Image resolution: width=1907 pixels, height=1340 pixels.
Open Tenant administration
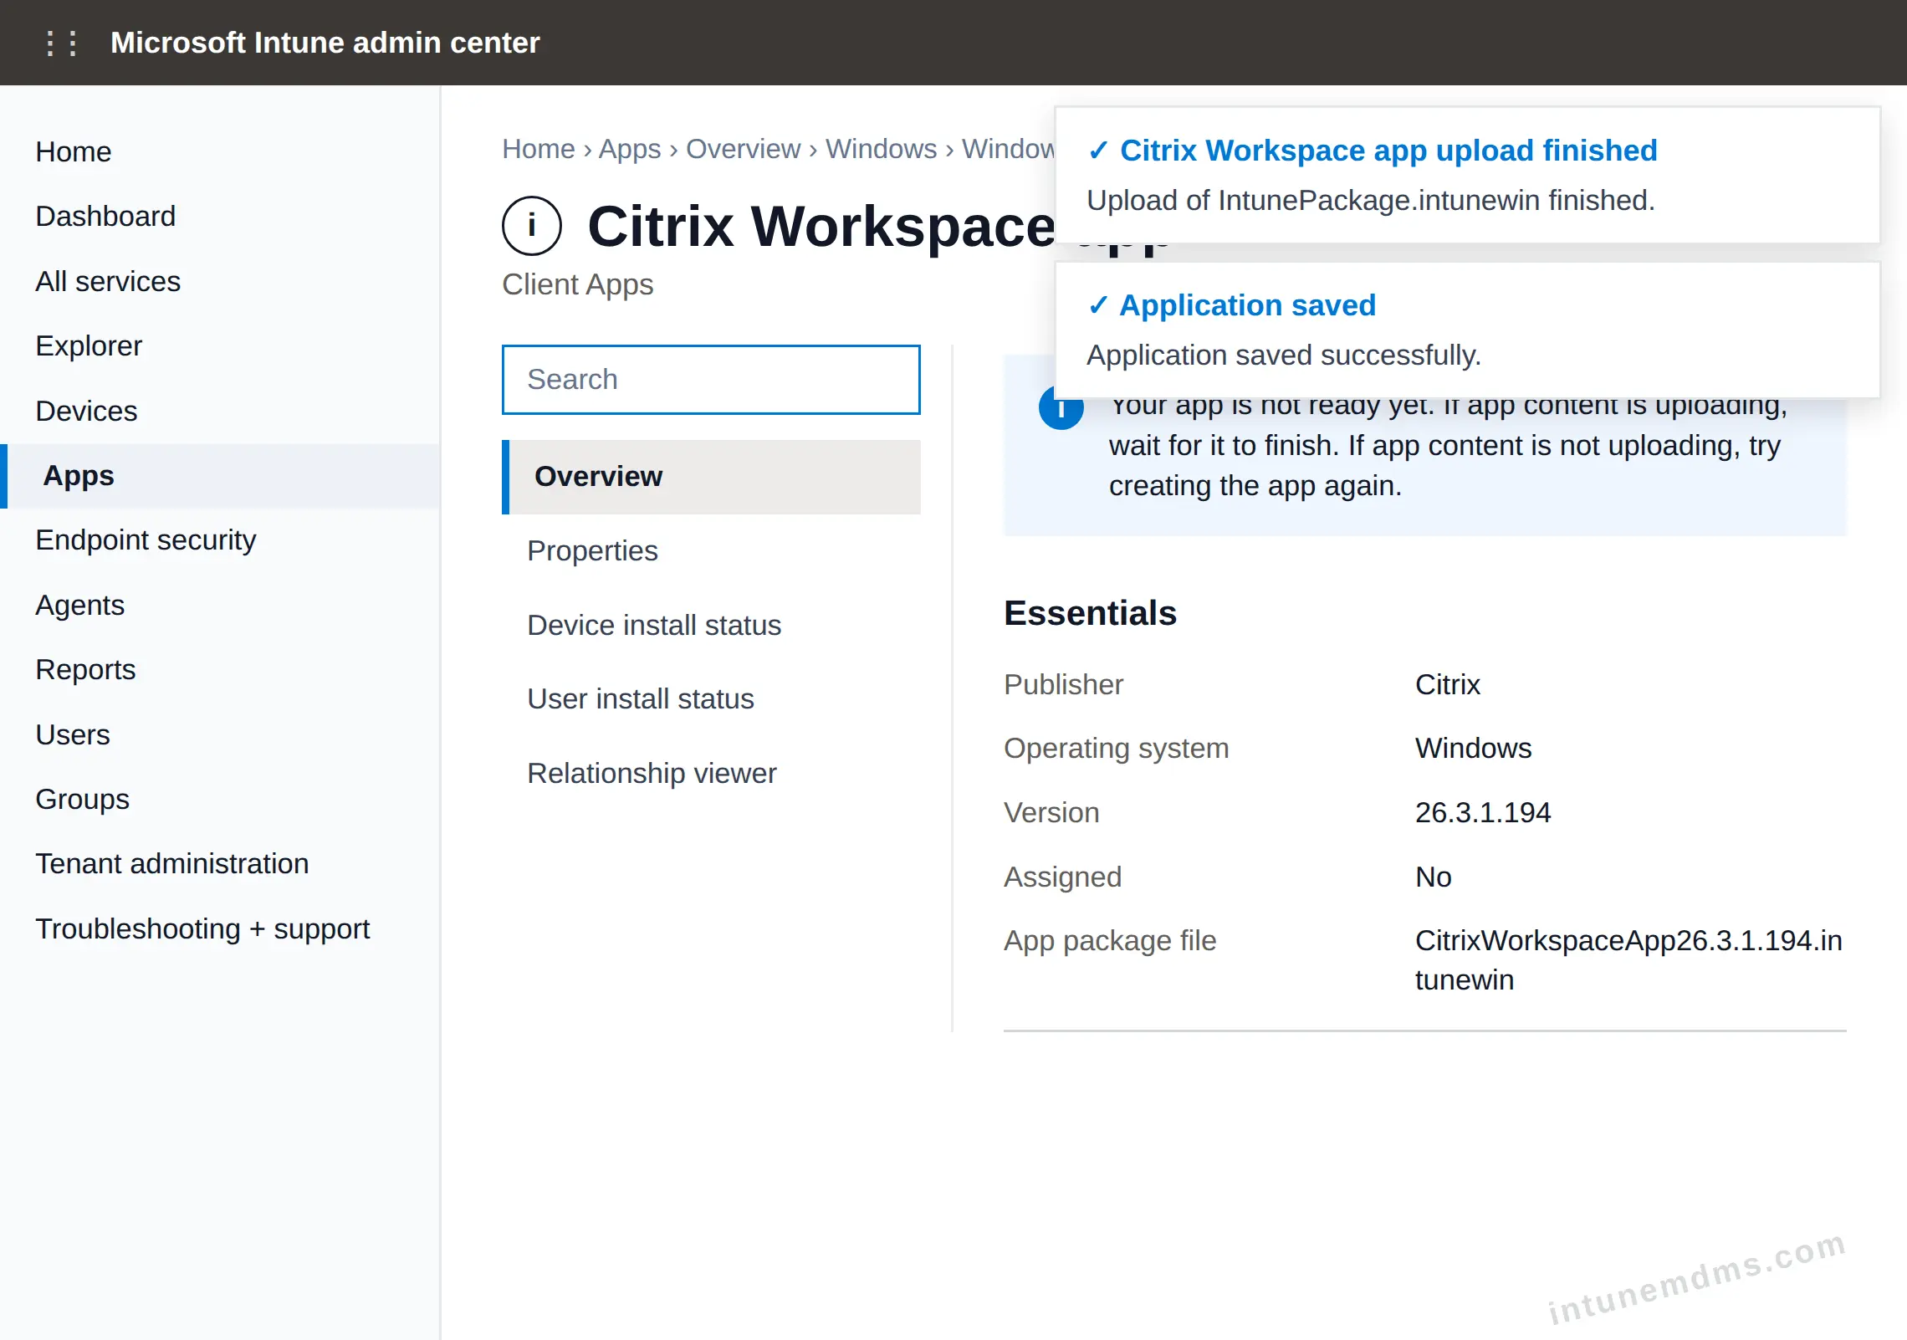click(220, 864)
